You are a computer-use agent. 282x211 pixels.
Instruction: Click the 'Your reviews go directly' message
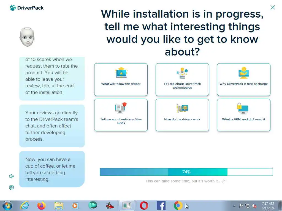pos(52,126)
